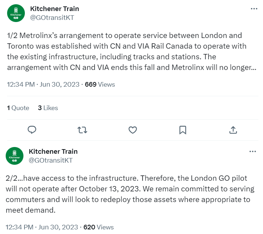The height and width of the screenshot is (234, 263).
Task: Open the more options menu on the first tweet
Action: pyautogui.click(x=254, y=9)
